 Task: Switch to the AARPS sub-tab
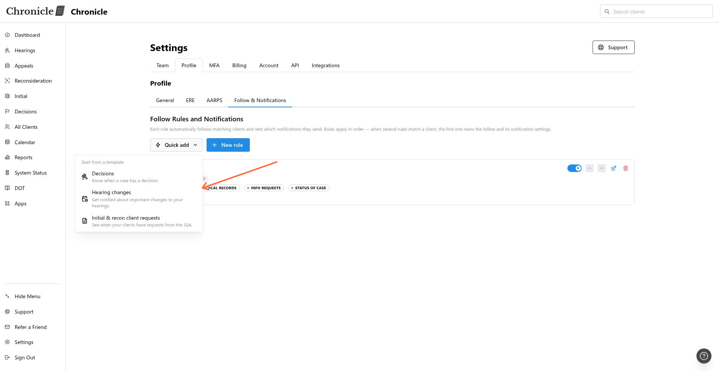[214, 100]
